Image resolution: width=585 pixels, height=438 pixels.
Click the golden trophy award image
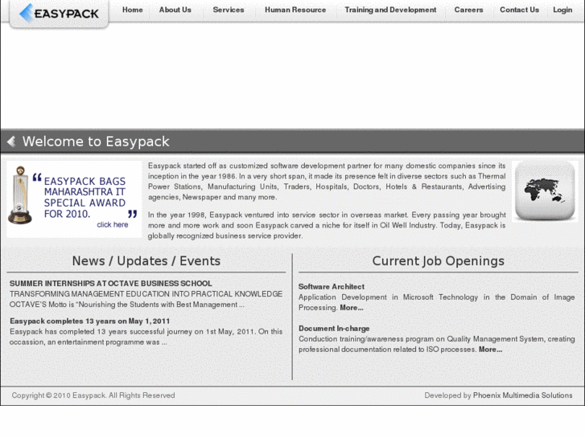pyautogui.click(x=20, y=195)
